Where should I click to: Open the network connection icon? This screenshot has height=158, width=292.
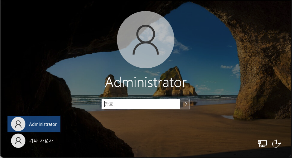click(x=262, y=143)
